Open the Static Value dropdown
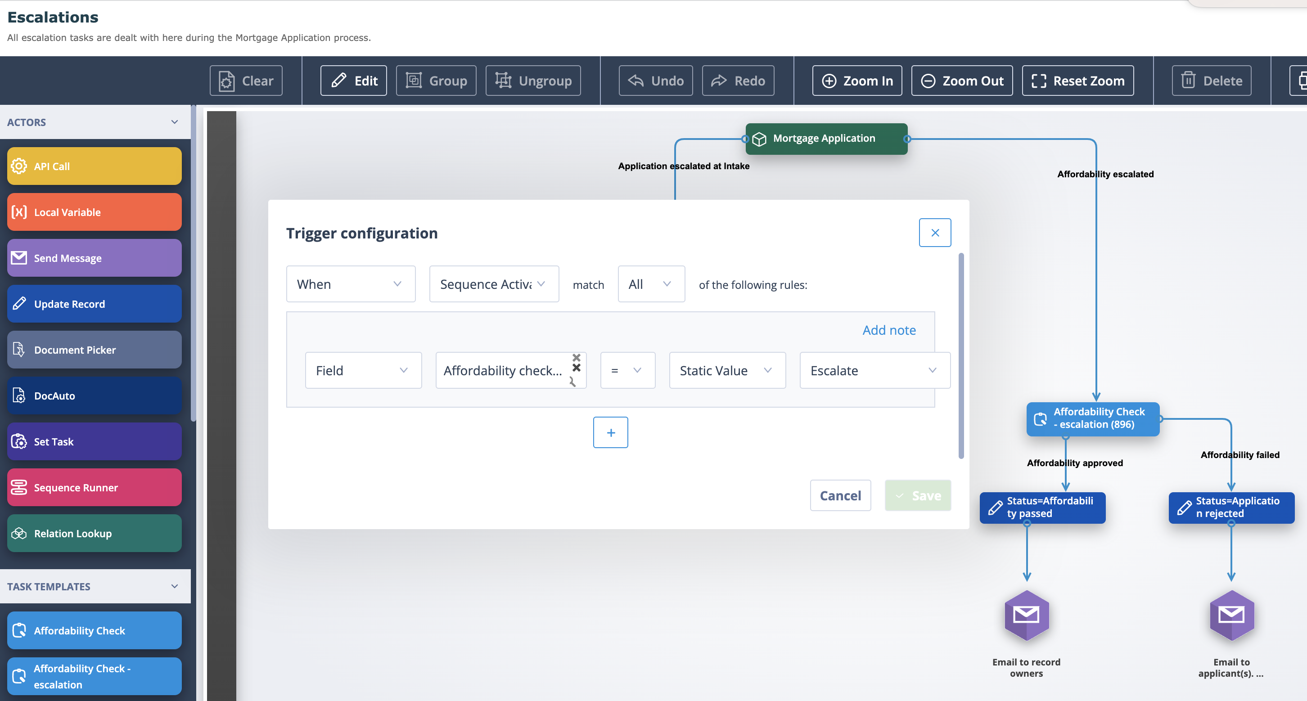Image resolution: width=1307 pixels, height=701 pixels. click(x=728, y=370)
